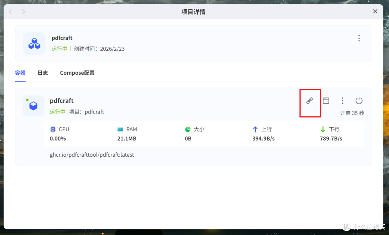Click the pdfcraft project stacked-cubes icon
Viewport: 389px width, 235px height.
(34, 43)
